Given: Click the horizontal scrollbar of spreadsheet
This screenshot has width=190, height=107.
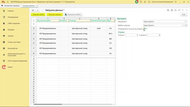Looking at the screenshot, I should click(x=48, y=104).
